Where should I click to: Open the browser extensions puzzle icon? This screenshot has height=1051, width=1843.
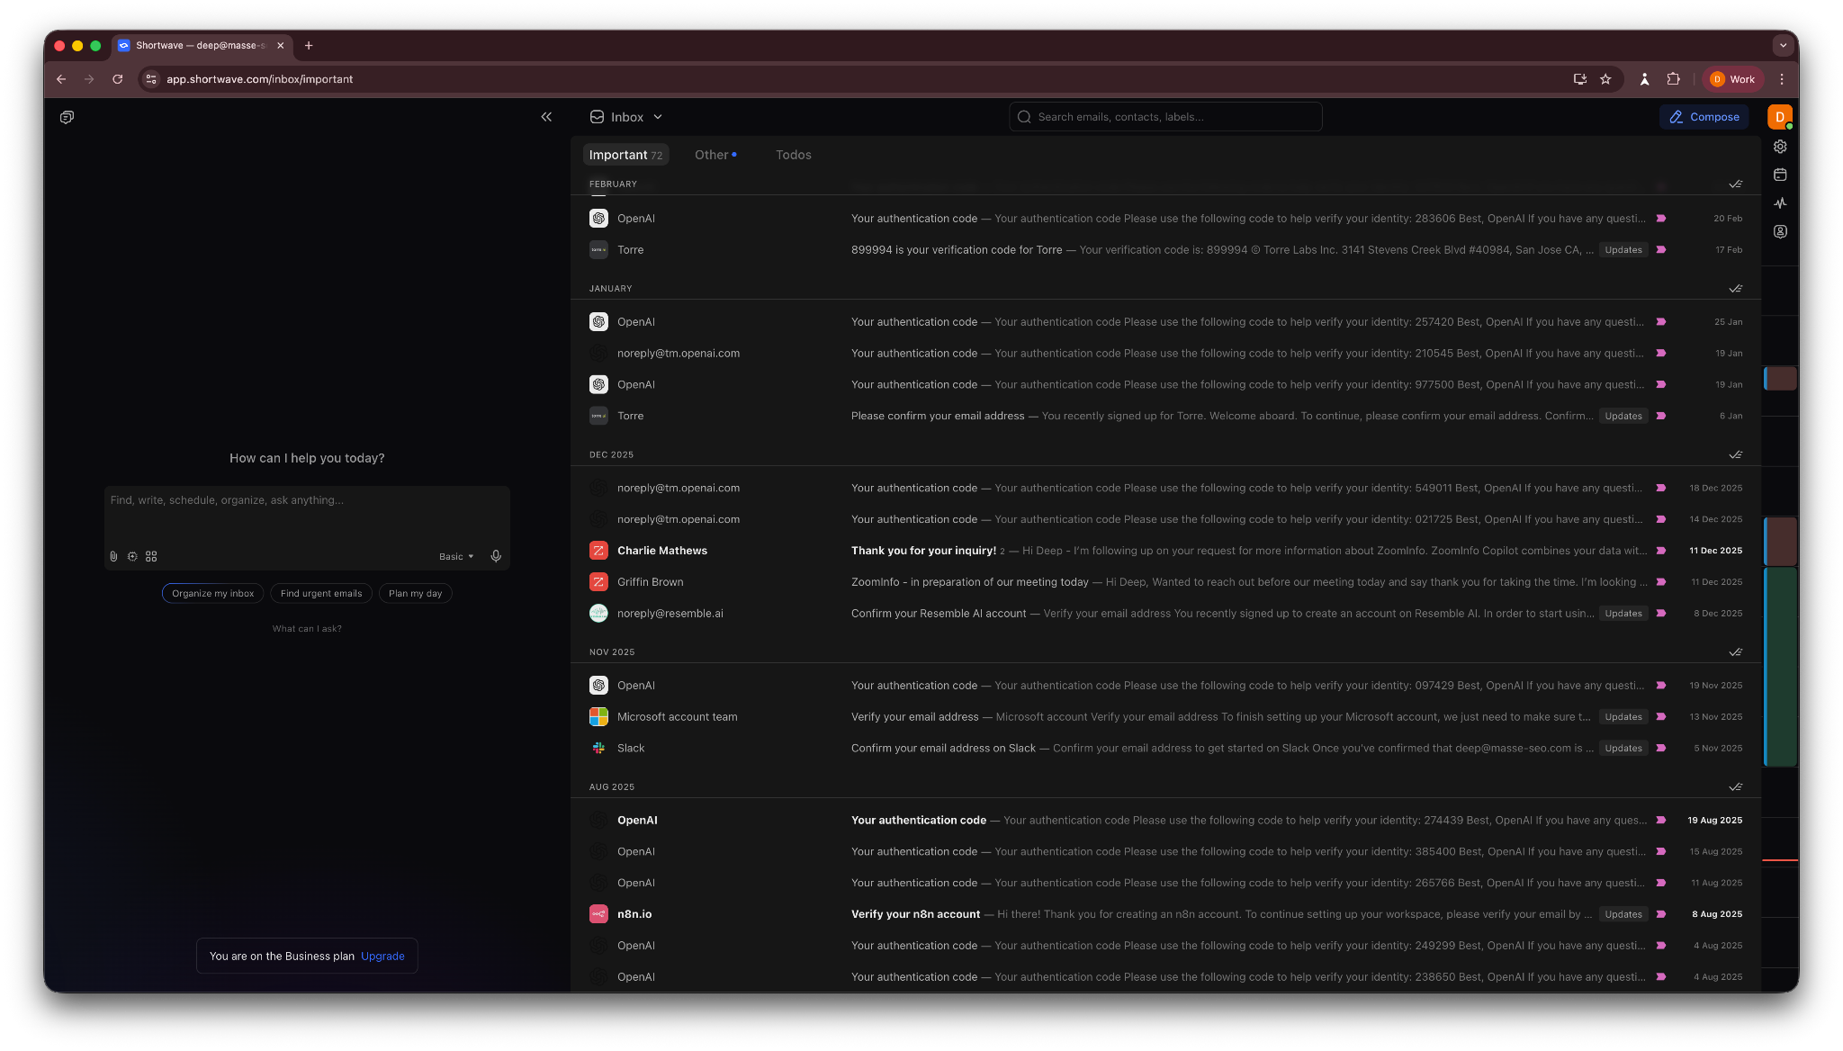point(1673,79)
